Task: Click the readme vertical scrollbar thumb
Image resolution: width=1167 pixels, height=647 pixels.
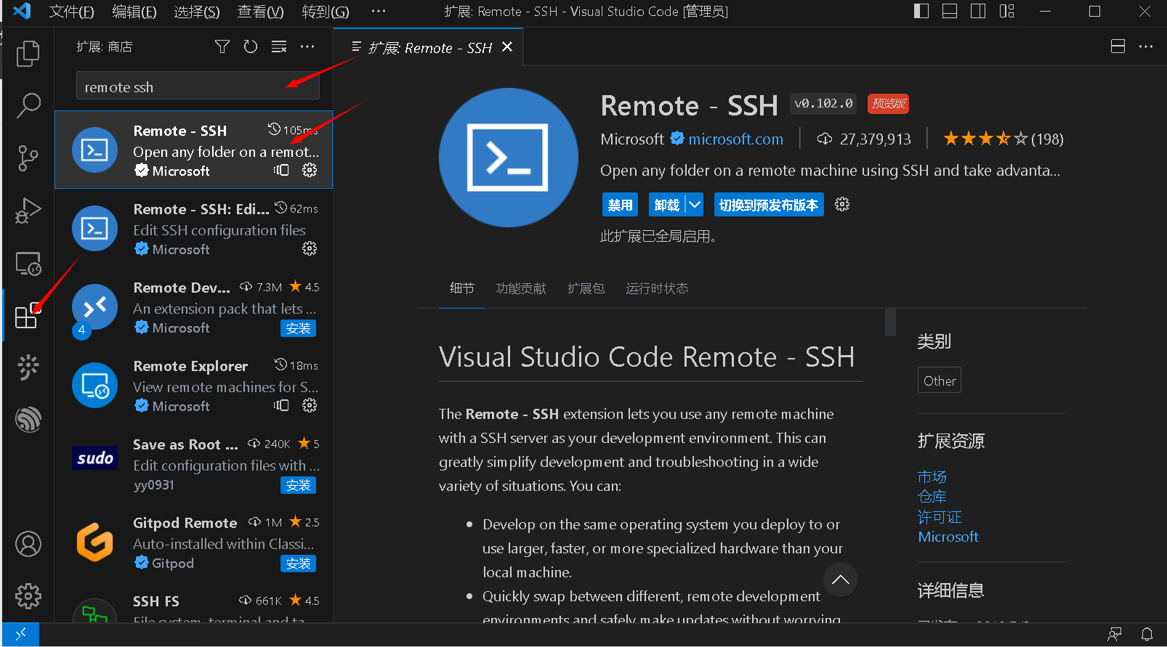Action: tap(890, 322)
